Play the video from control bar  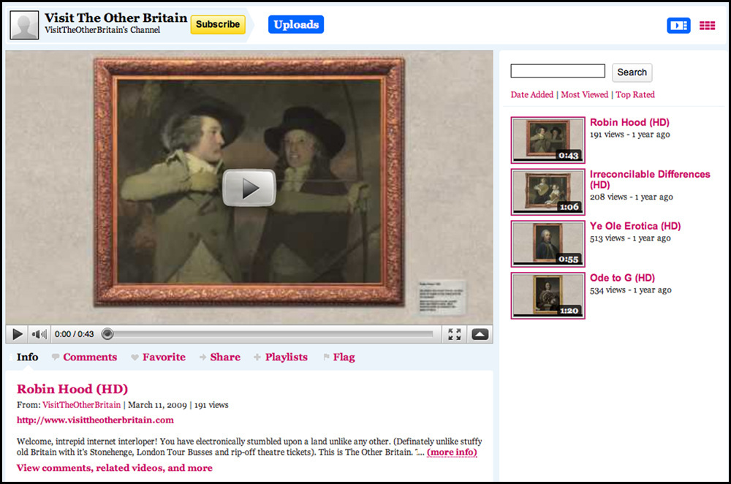pos(18,334)
